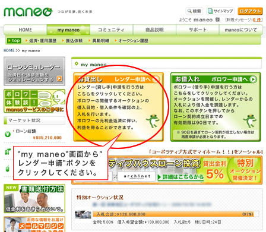Open 返済・運用履歴 submenu item
The width and height of the screenshot is (266, 232).
tap(41, 41)
